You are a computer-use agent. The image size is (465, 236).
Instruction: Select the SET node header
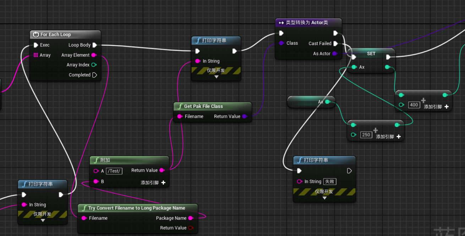coord(371,54)
